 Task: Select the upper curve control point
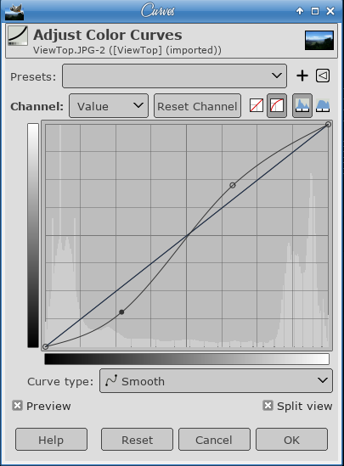[x=233, y=185]
